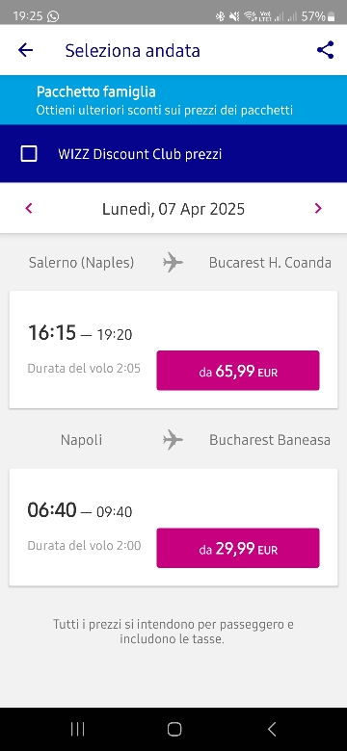
Task: Tap the share icon in header
Action: coord(326,50)
